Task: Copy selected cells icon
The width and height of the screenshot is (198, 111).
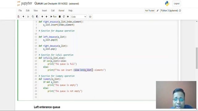Action: pyautogui.click(x=33, y=17)
